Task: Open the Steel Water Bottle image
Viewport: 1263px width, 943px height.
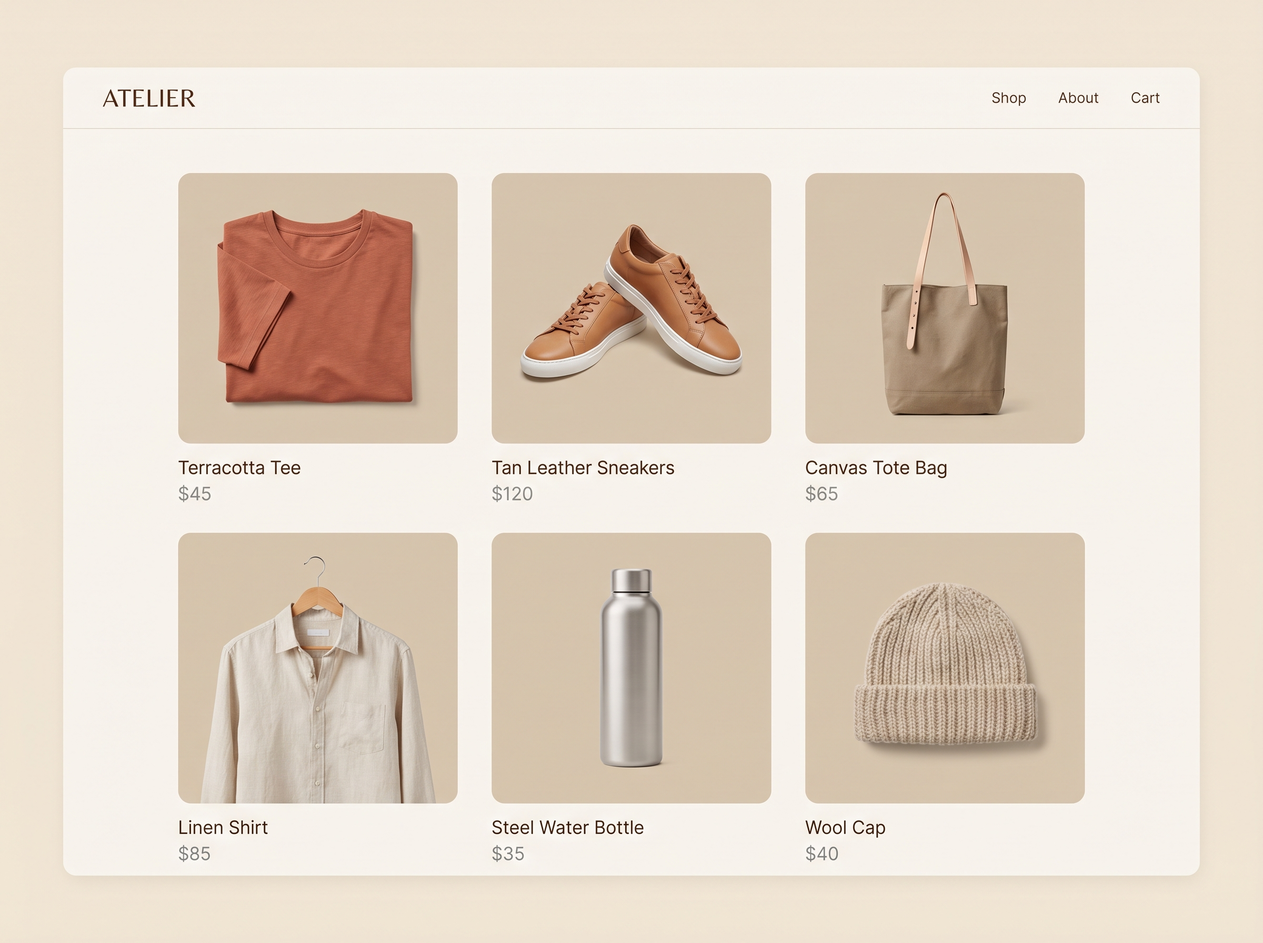Action: pos(631,668)
